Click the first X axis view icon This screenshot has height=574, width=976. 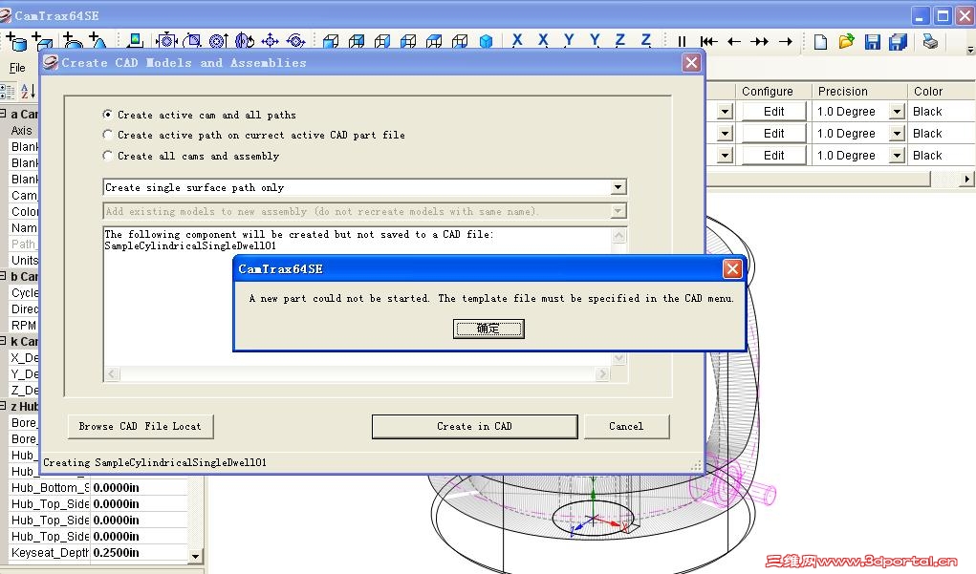[516, 40]
